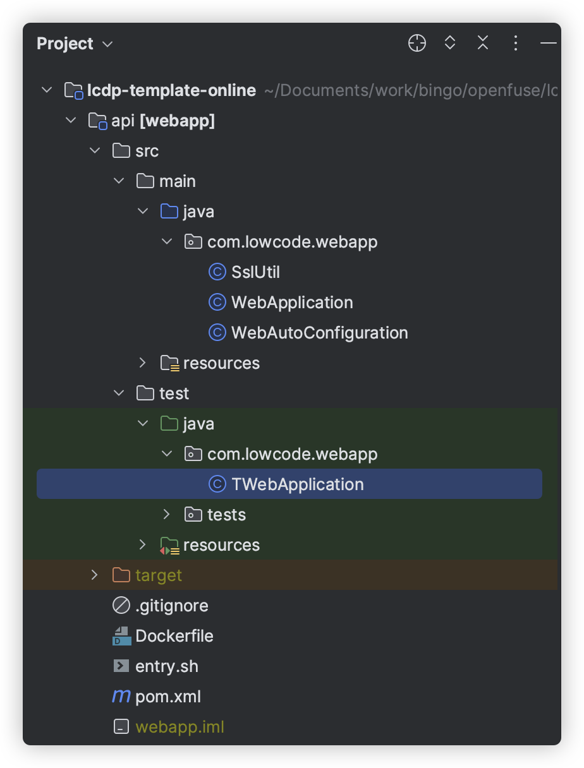Select WebAutoConfiguration class file
Viewport: 584px width, 768px height.
coord(319,333)
